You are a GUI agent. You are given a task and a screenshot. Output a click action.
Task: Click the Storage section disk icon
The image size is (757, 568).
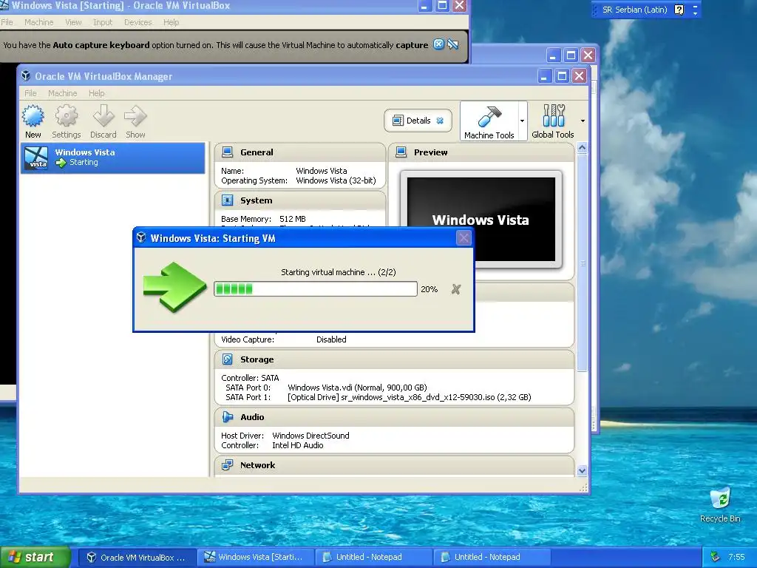(x=227, y=359)
